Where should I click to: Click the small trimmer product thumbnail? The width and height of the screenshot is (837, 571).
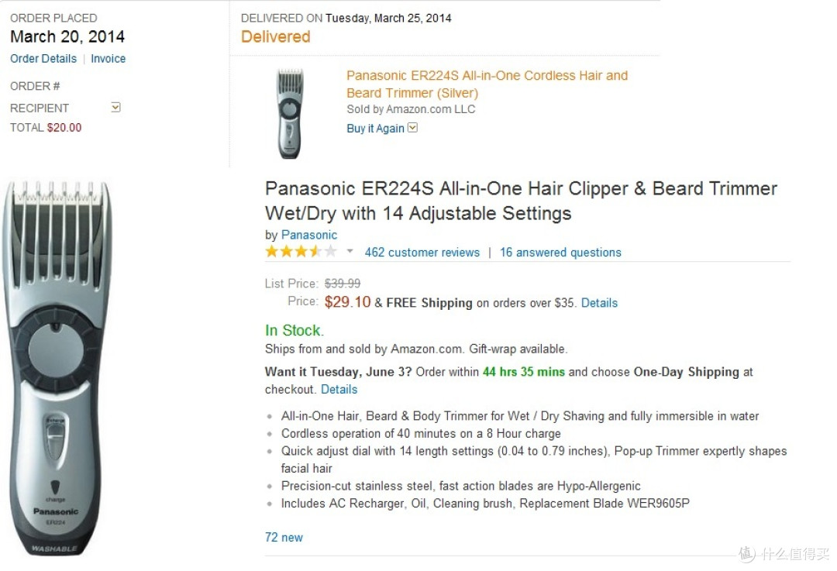(x=289, y=114)
